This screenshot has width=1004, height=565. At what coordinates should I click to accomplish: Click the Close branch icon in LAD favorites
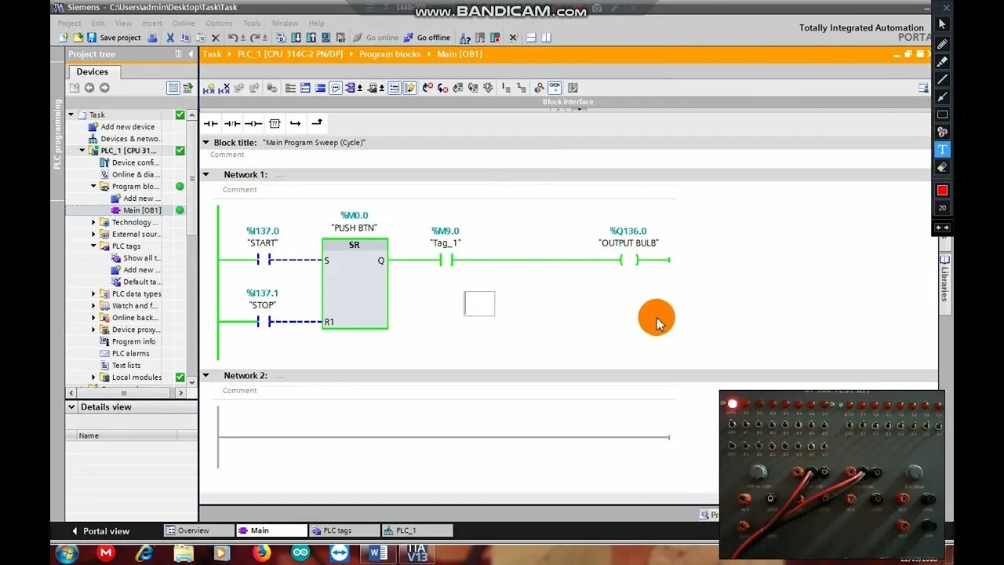[316, 123]
